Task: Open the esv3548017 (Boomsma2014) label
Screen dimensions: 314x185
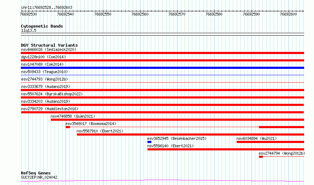Action: 91,124
